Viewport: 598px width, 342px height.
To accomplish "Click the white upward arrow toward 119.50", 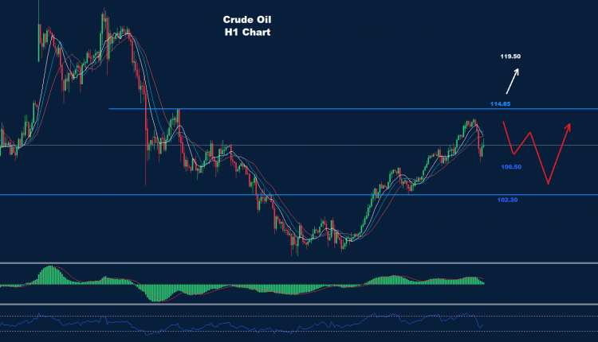I will [x=513, y=80].
